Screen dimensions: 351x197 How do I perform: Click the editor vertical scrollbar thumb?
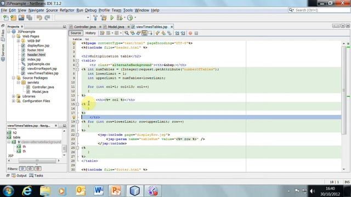pyautogui.click(x=344, y=90)
